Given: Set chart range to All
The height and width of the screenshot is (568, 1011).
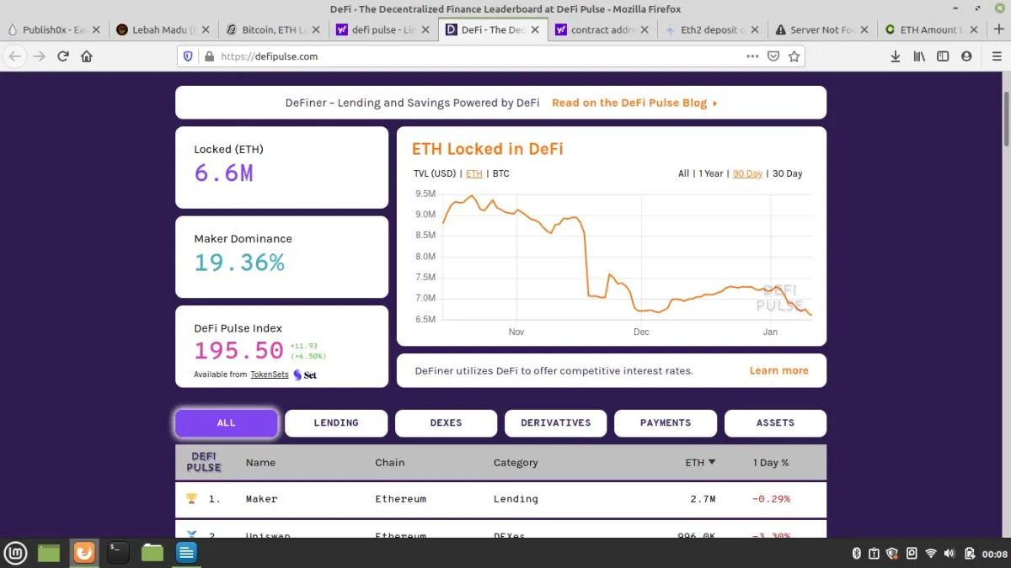Looking at the screenshot, I should coord(683,174).
